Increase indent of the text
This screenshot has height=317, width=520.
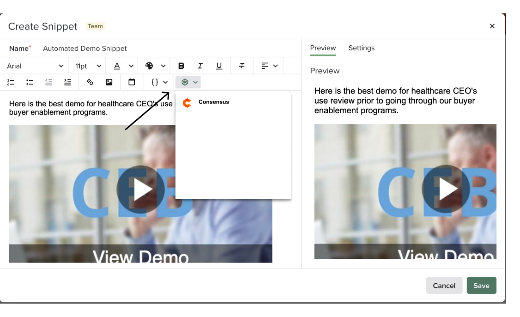pyautogui.click(x=67, y=82)
